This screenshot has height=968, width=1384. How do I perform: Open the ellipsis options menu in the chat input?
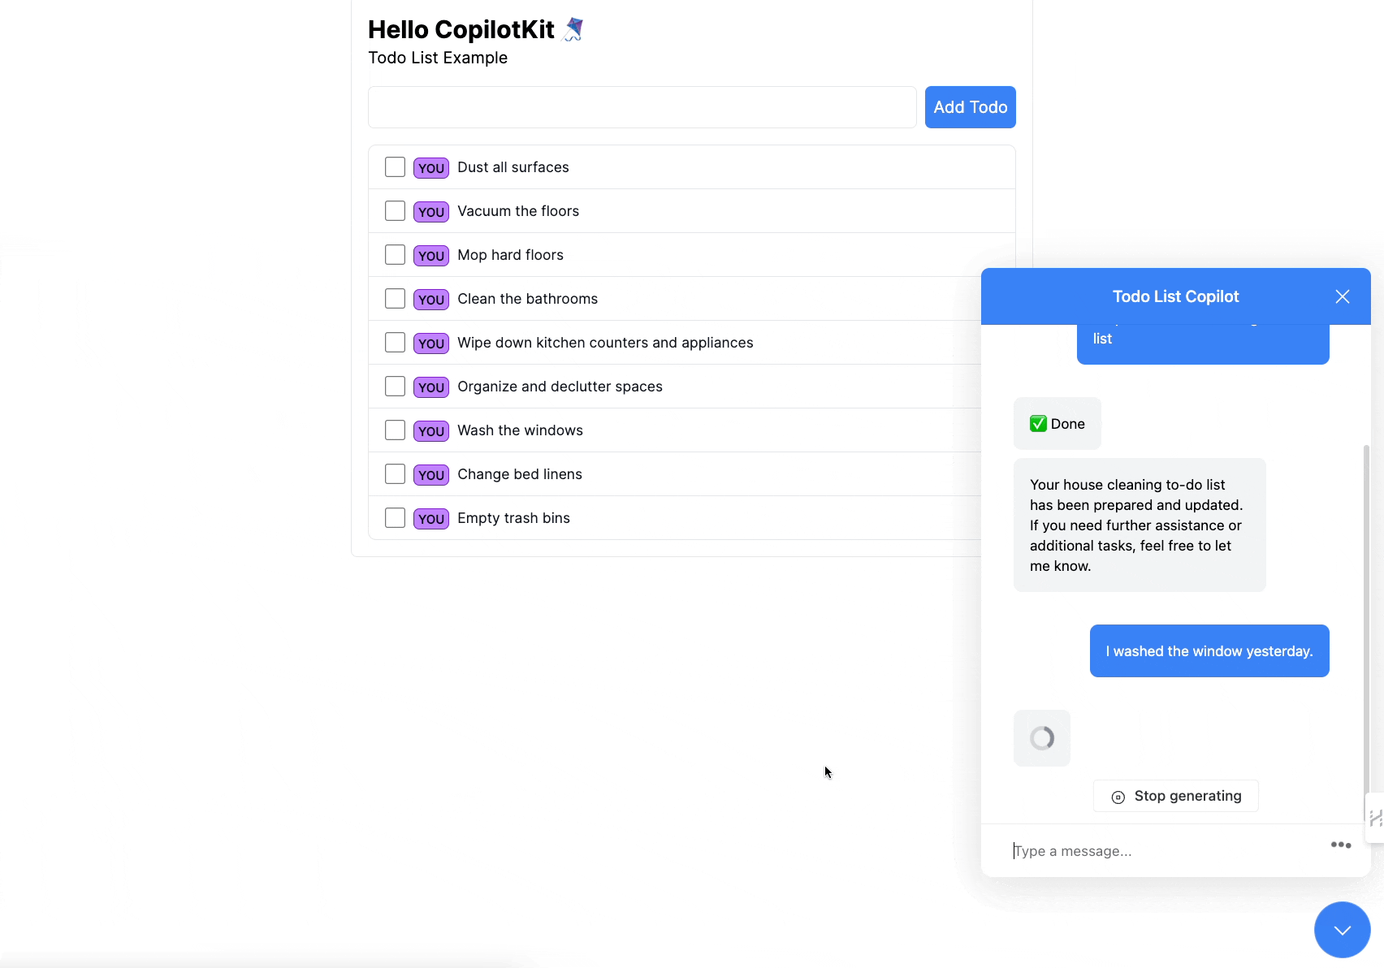pyautogui.click(x=1340, y=845)
